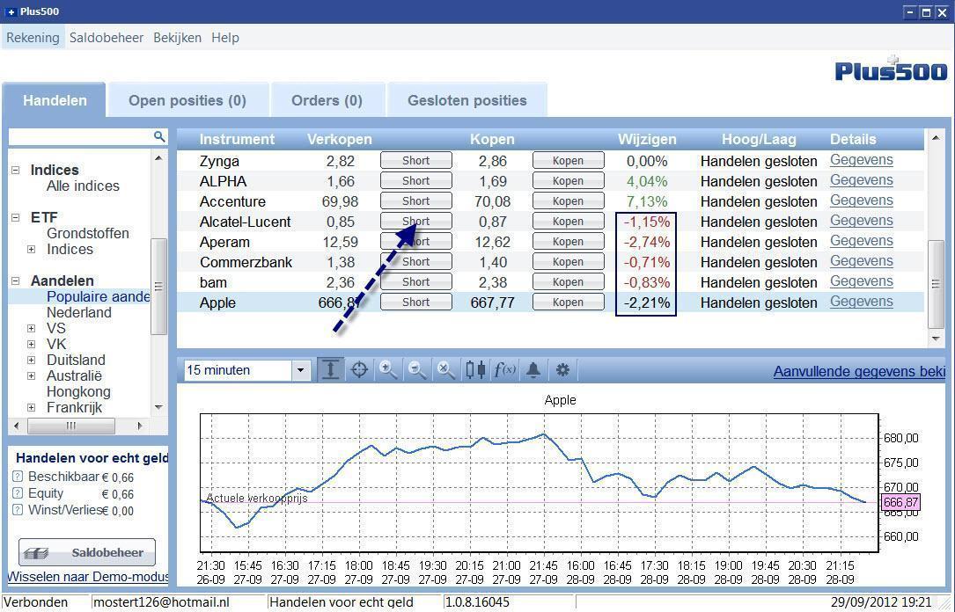Expand the VS tree node

click(31, 329)
